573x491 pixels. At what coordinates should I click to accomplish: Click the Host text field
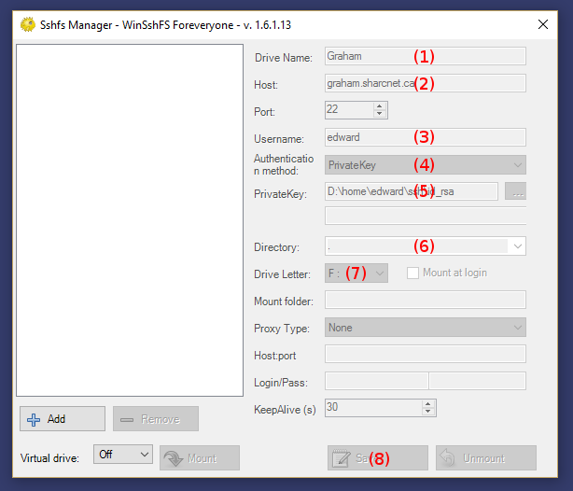coord(425,83)
